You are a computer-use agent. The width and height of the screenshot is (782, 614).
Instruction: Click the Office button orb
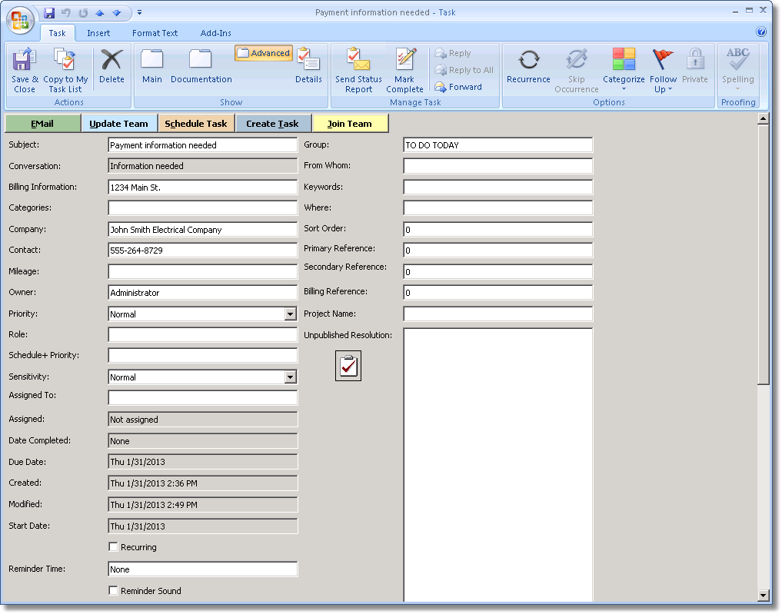click(21, 21)
